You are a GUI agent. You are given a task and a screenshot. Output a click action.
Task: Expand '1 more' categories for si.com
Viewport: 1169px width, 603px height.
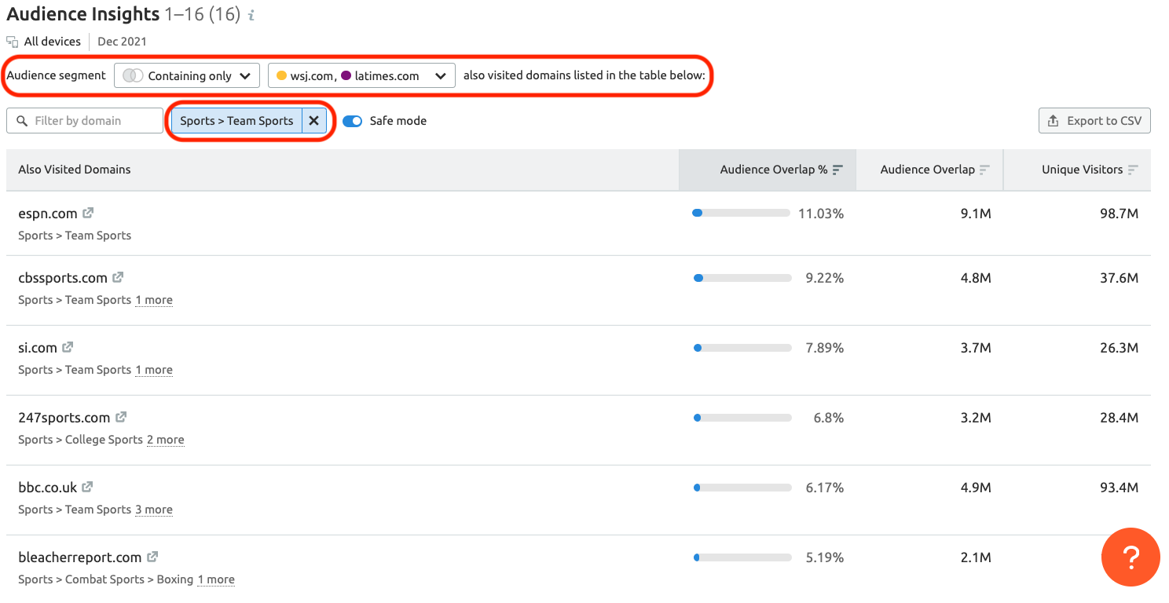click(x=154, y=370)
